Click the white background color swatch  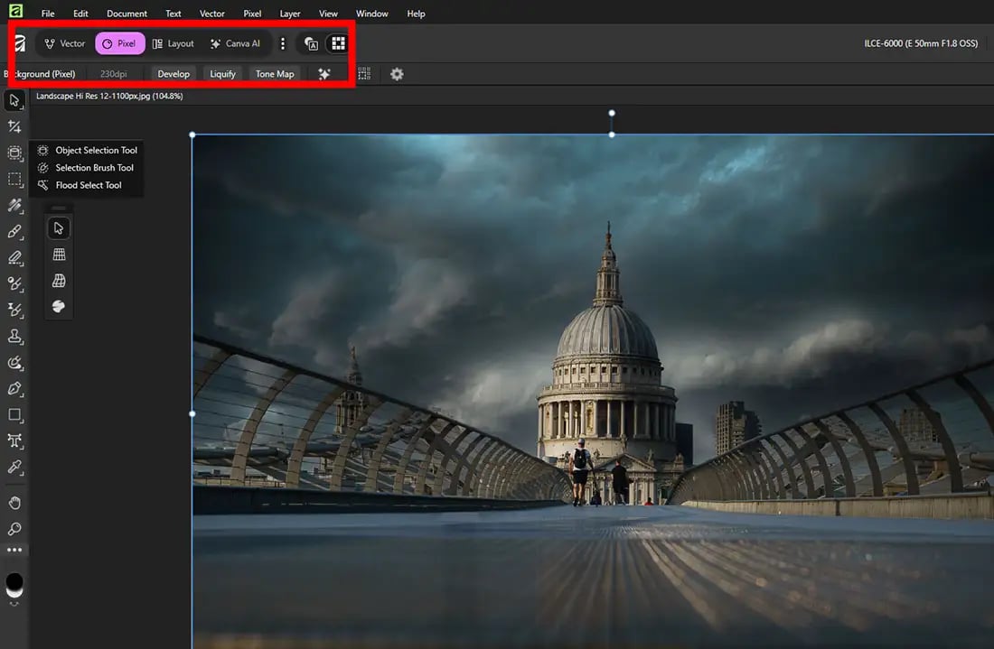point(14,593)
